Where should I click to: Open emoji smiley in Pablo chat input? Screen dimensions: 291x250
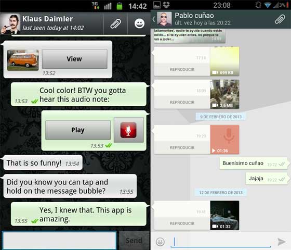pos(160,242)
